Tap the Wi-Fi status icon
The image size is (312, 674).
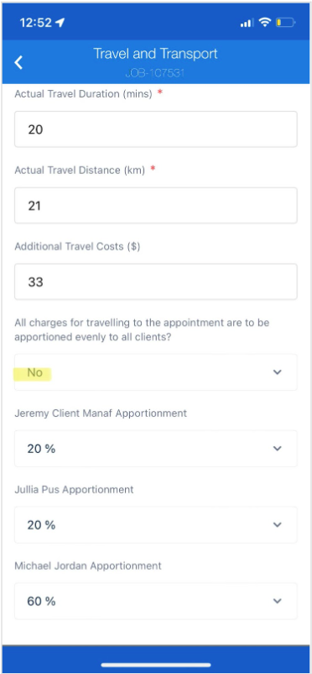click(266, 23)
